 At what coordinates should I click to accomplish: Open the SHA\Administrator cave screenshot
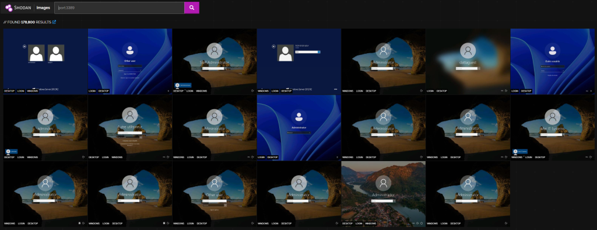pos(215,61)
